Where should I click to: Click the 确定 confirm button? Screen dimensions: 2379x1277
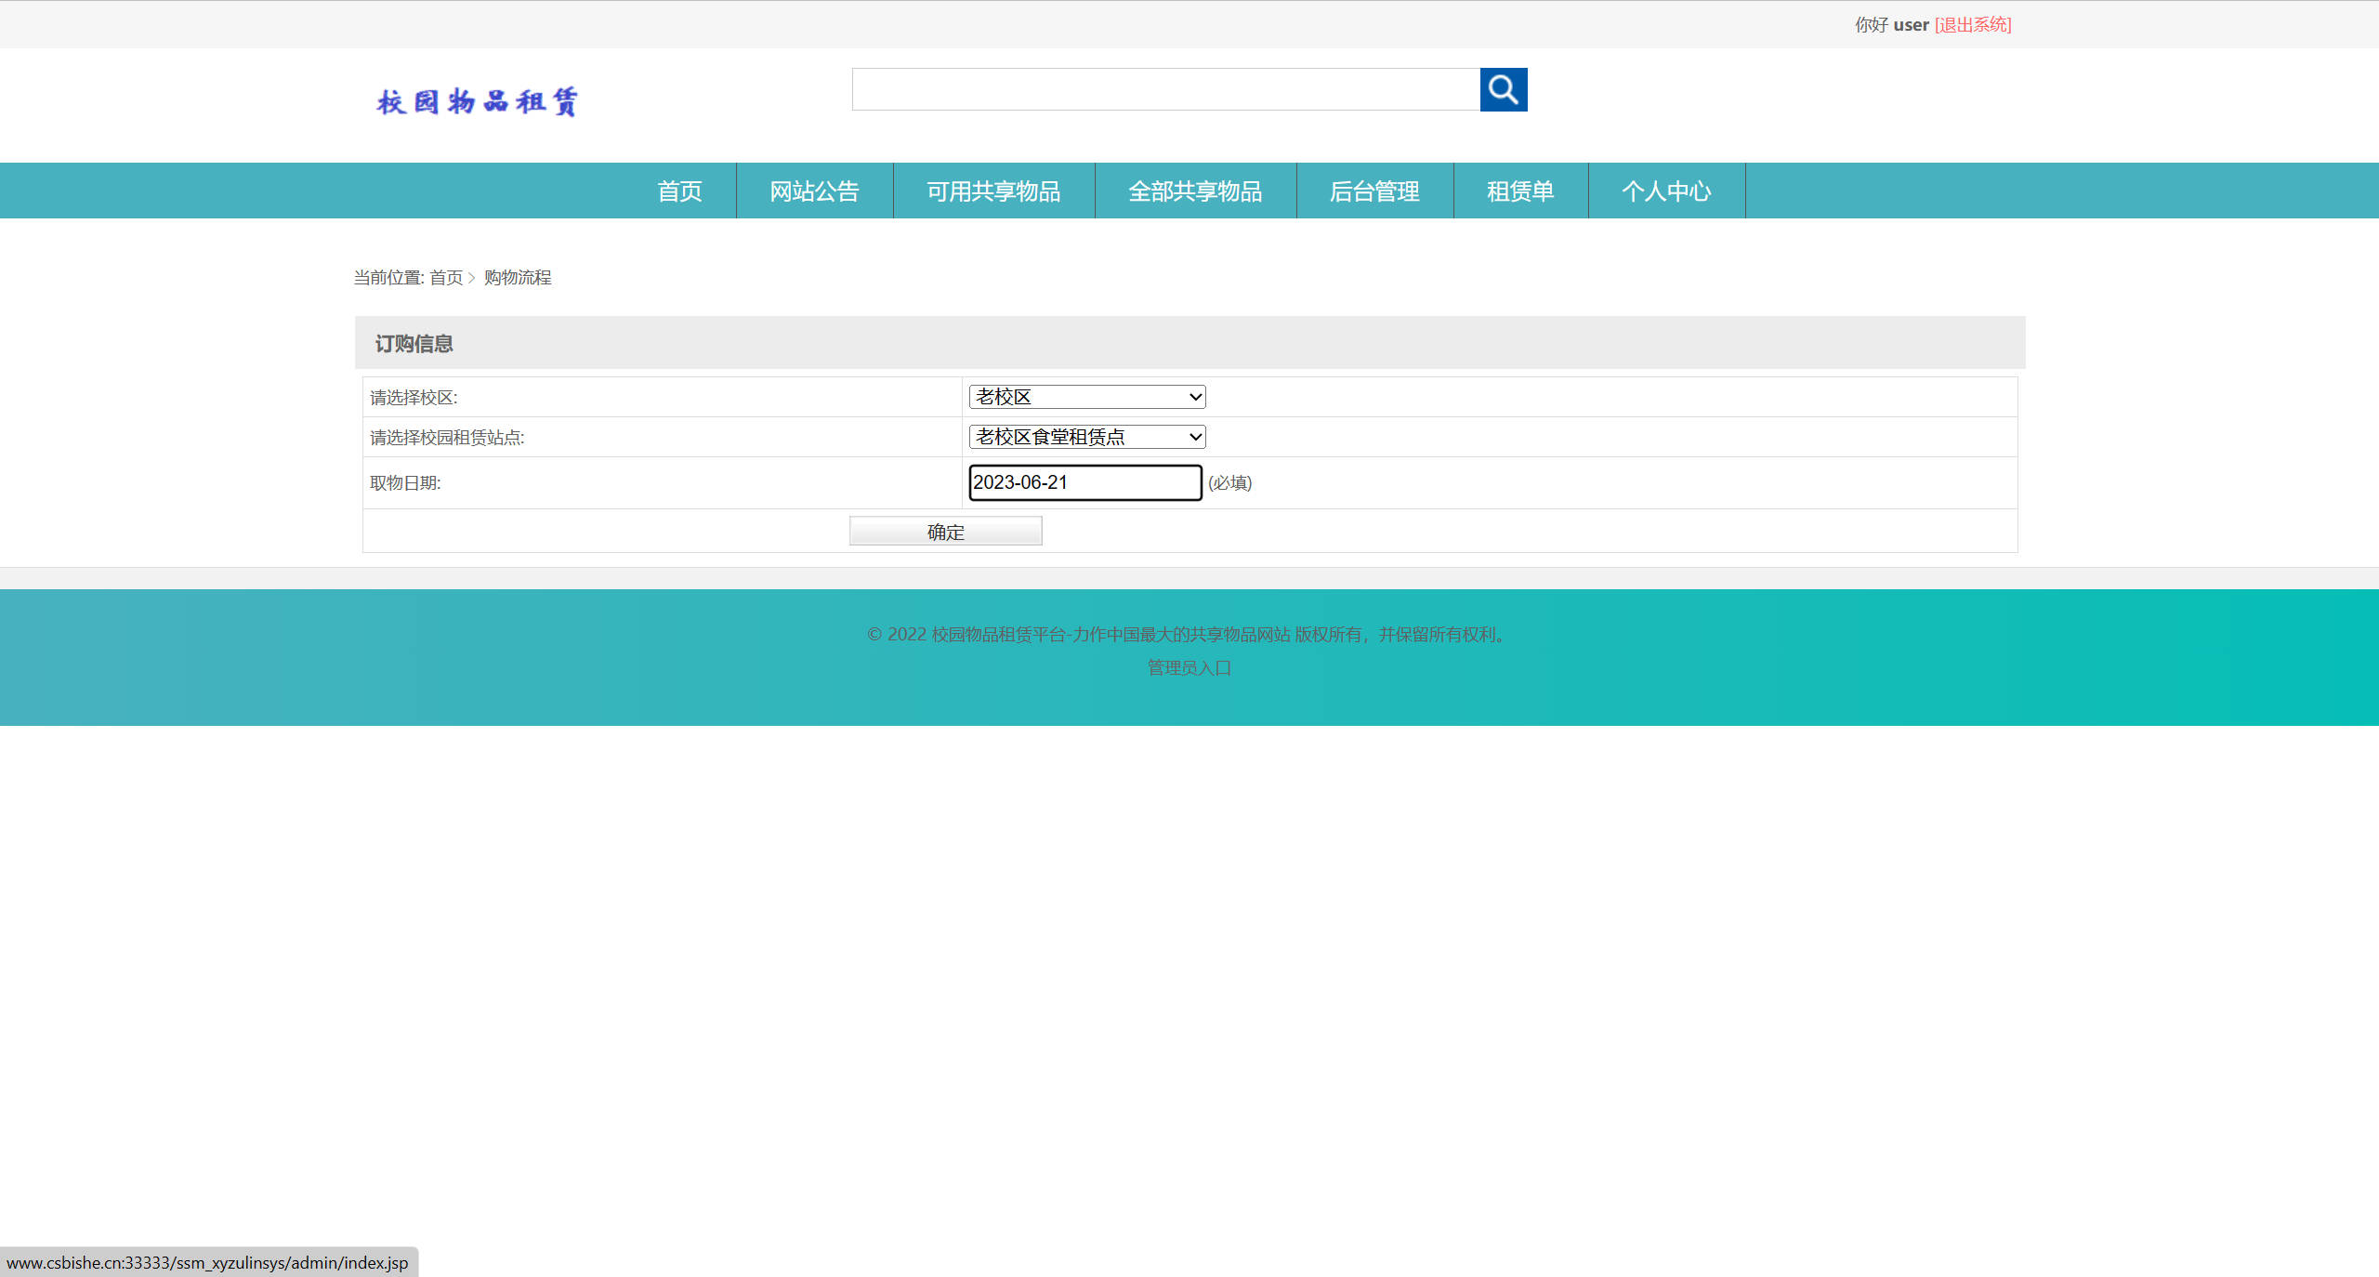tap(945, 531)
